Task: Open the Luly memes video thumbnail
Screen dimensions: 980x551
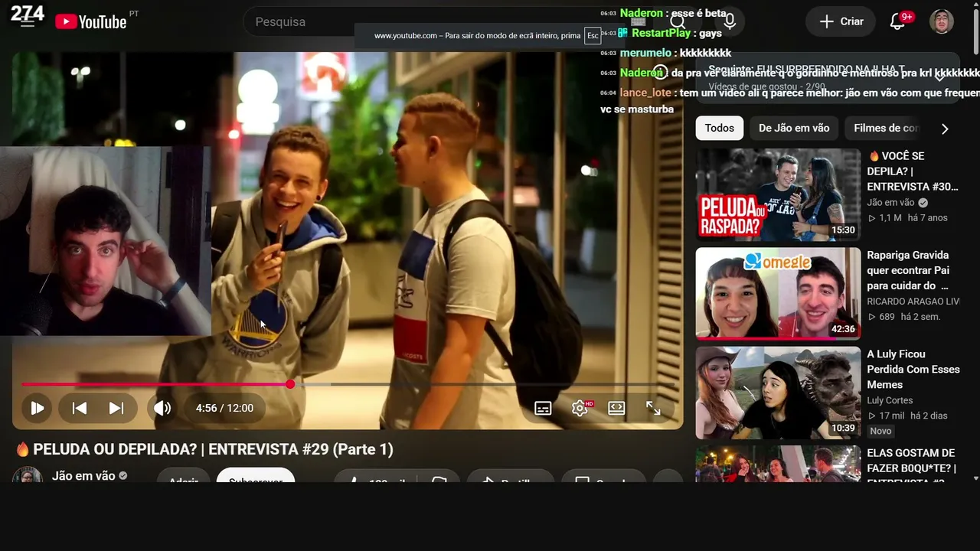Action: click(778, 392)
